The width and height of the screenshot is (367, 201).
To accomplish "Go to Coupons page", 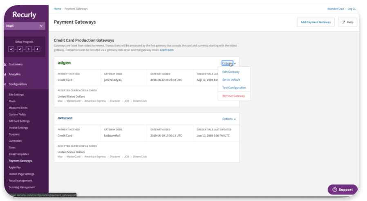I will (x=14, y=134).
